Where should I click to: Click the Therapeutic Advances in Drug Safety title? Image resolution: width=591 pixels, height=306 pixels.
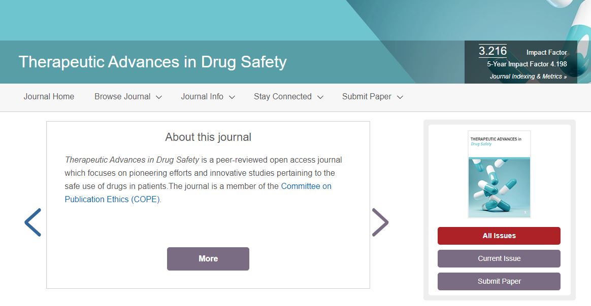pyautogui.click(x=153, y=62)
